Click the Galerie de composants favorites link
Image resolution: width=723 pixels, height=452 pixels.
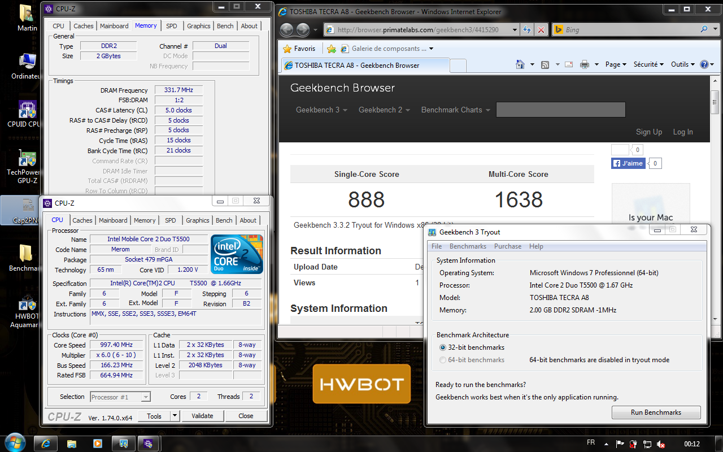tap(386, 49)
